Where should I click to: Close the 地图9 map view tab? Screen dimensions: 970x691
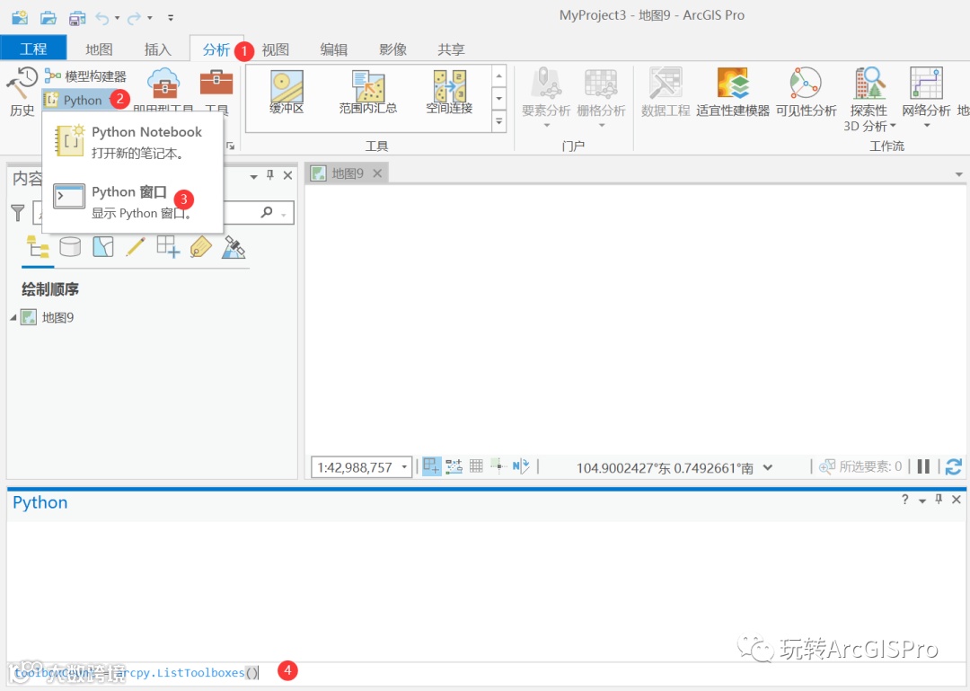click(x=377, y=173)
